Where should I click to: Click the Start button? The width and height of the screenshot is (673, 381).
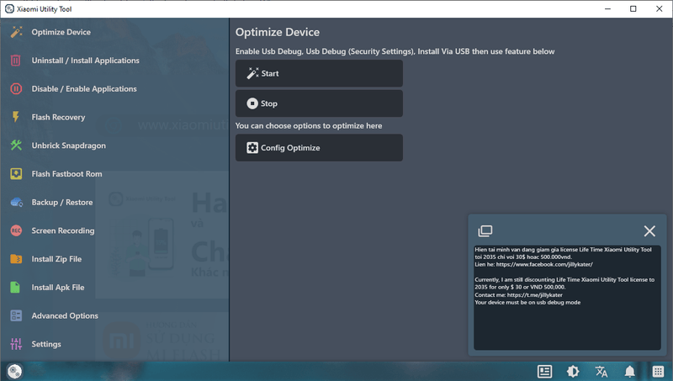(319, 74)
